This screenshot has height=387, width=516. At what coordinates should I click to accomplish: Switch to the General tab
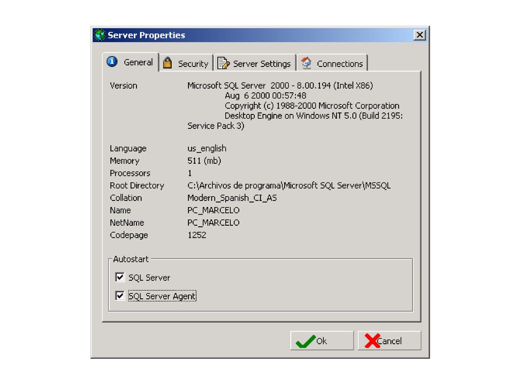point(131,62)
